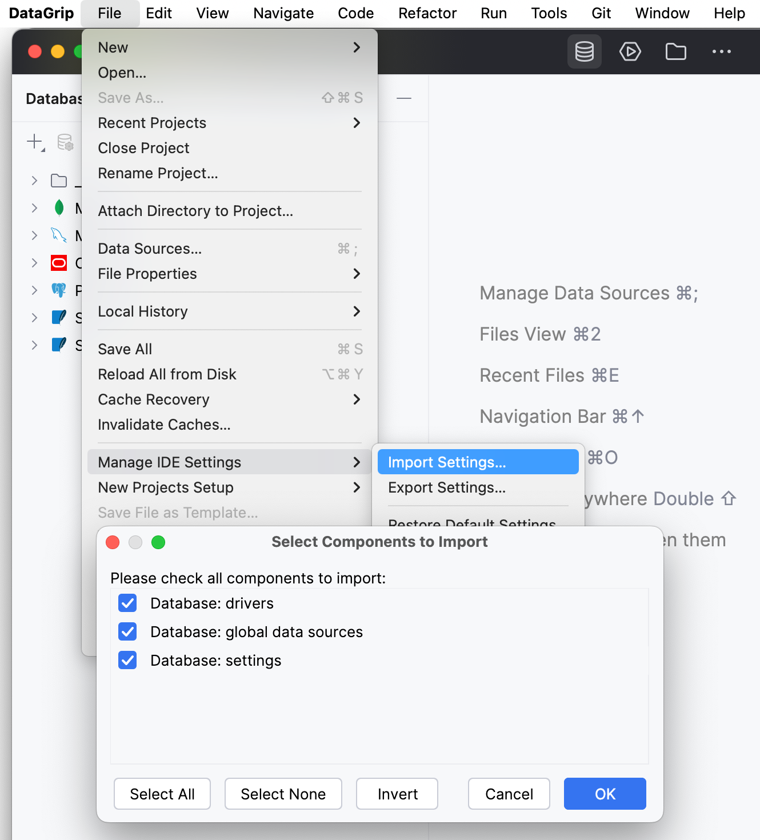Viewport: 760px width, 840px height.
Task: Toggle Database: global data sources checkbox
Action: [127, 631]
